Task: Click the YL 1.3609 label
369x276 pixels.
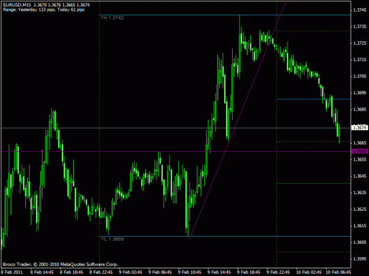Action: pos(112,239)
